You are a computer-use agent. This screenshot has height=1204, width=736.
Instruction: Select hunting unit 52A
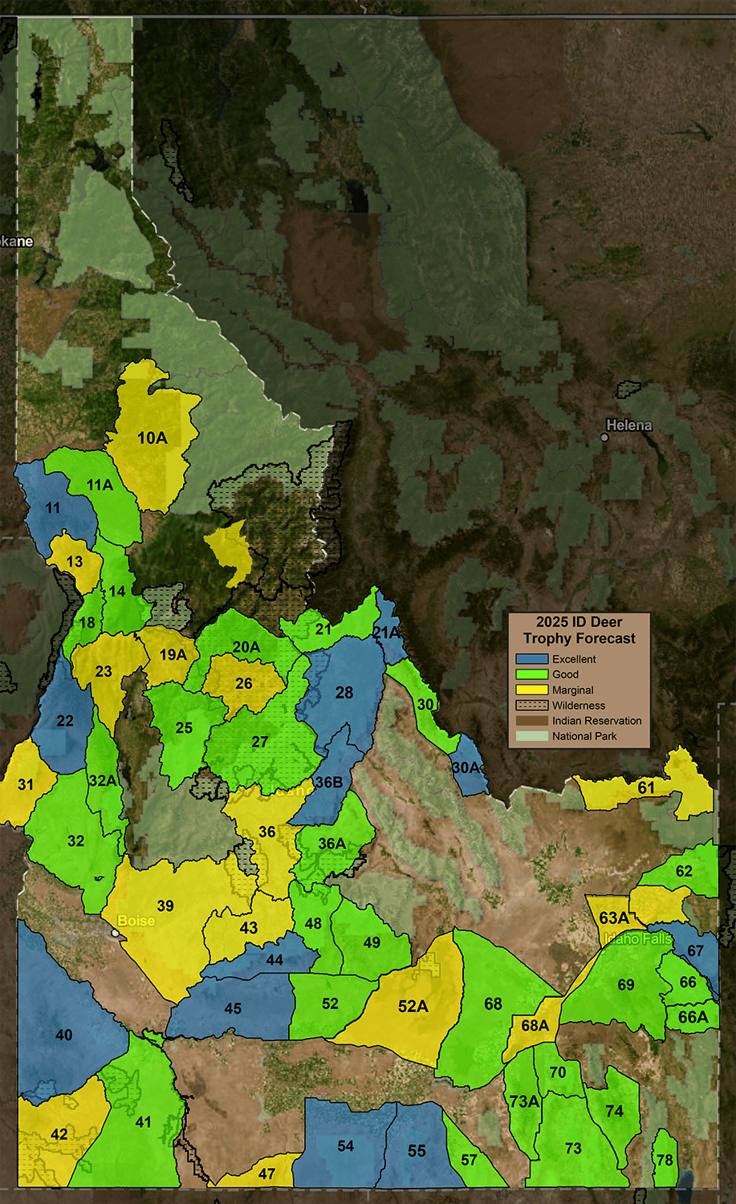(413, 1007)
